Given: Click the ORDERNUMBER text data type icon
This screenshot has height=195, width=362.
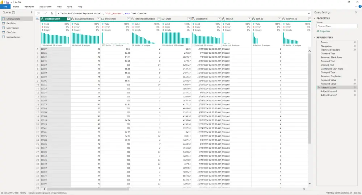Looking at the screenshot, I should point(42,19).
